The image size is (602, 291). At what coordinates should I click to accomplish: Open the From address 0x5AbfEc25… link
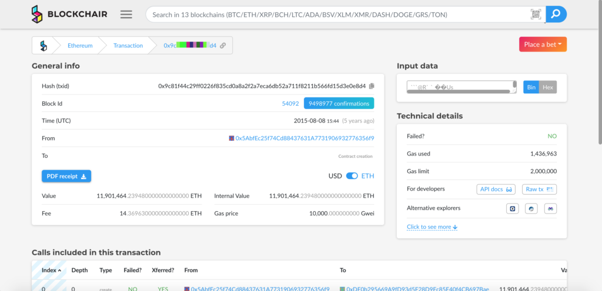coord(305,138)
